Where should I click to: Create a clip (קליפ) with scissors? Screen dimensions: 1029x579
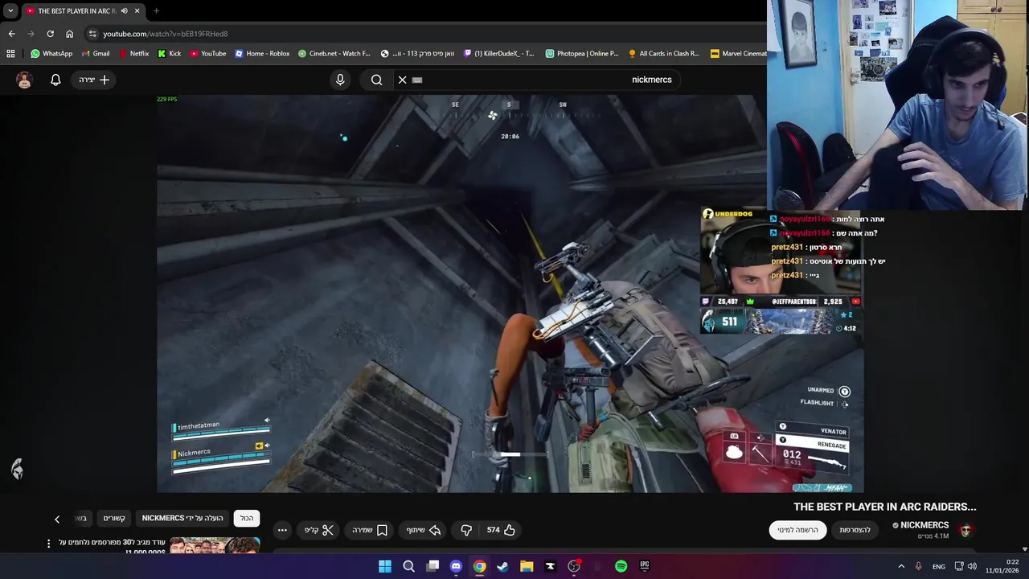coord(319,530)
